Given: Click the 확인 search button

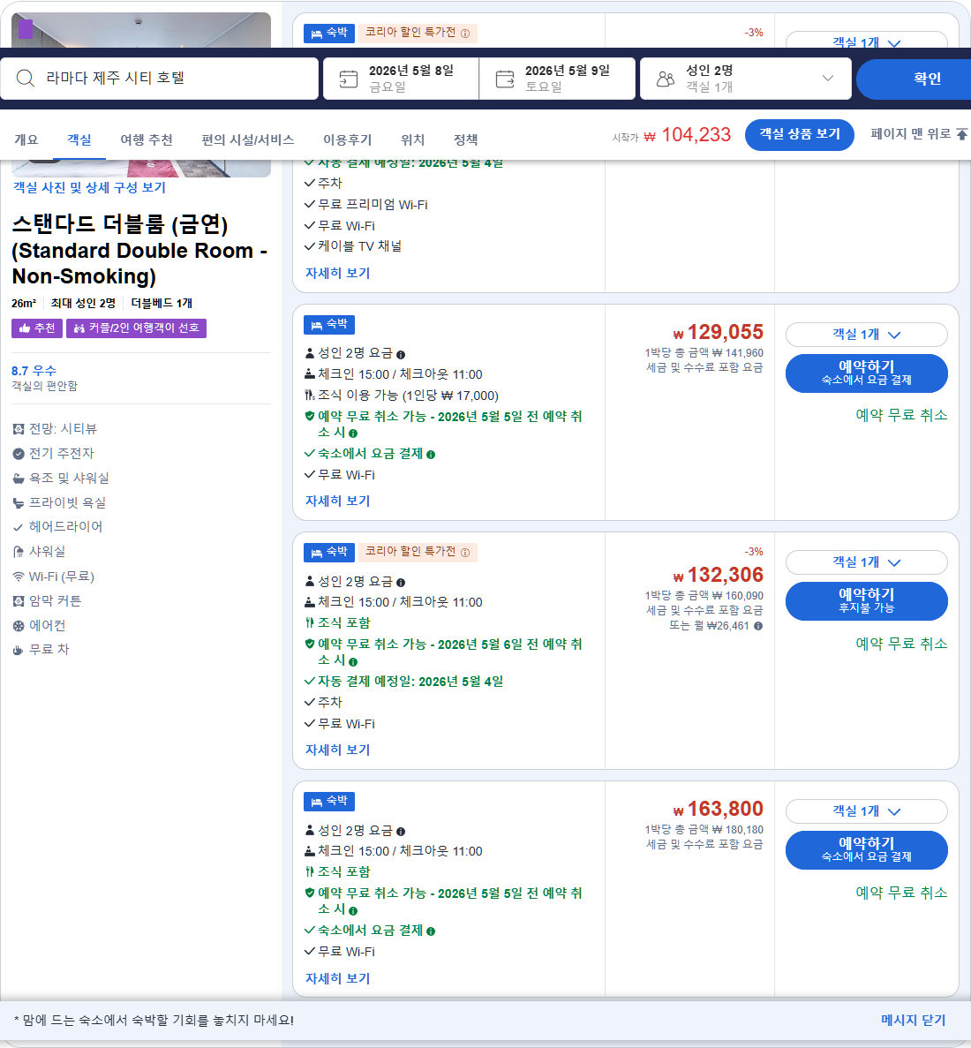Looking at the screenshot, I should tap(915, 79).
